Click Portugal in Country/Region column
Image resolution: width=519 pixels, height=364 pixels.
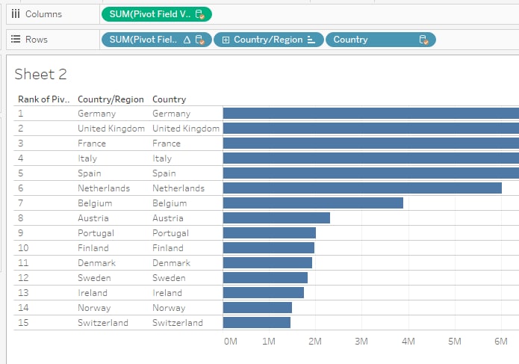(x=96, y=233)
